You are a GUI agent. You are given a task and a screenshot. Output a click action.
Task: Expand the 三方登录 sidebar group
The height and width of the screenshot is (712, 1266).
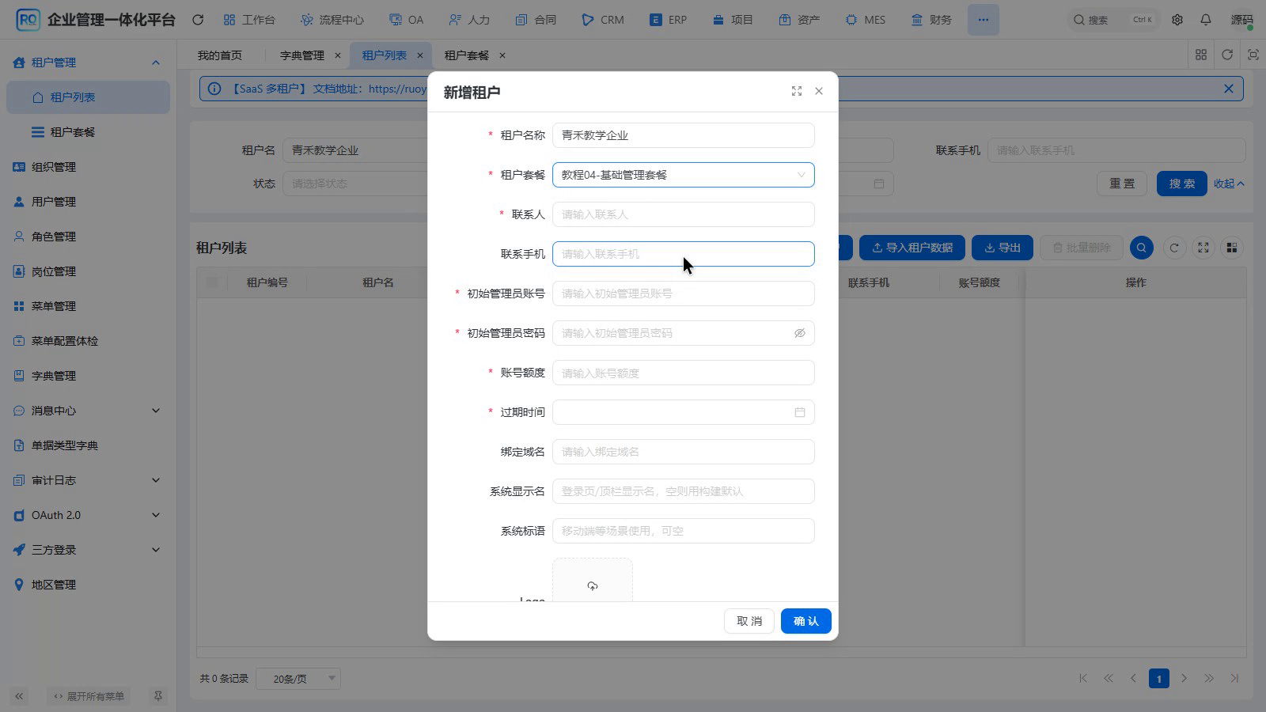pyautogui.click(x=89, y=550)
